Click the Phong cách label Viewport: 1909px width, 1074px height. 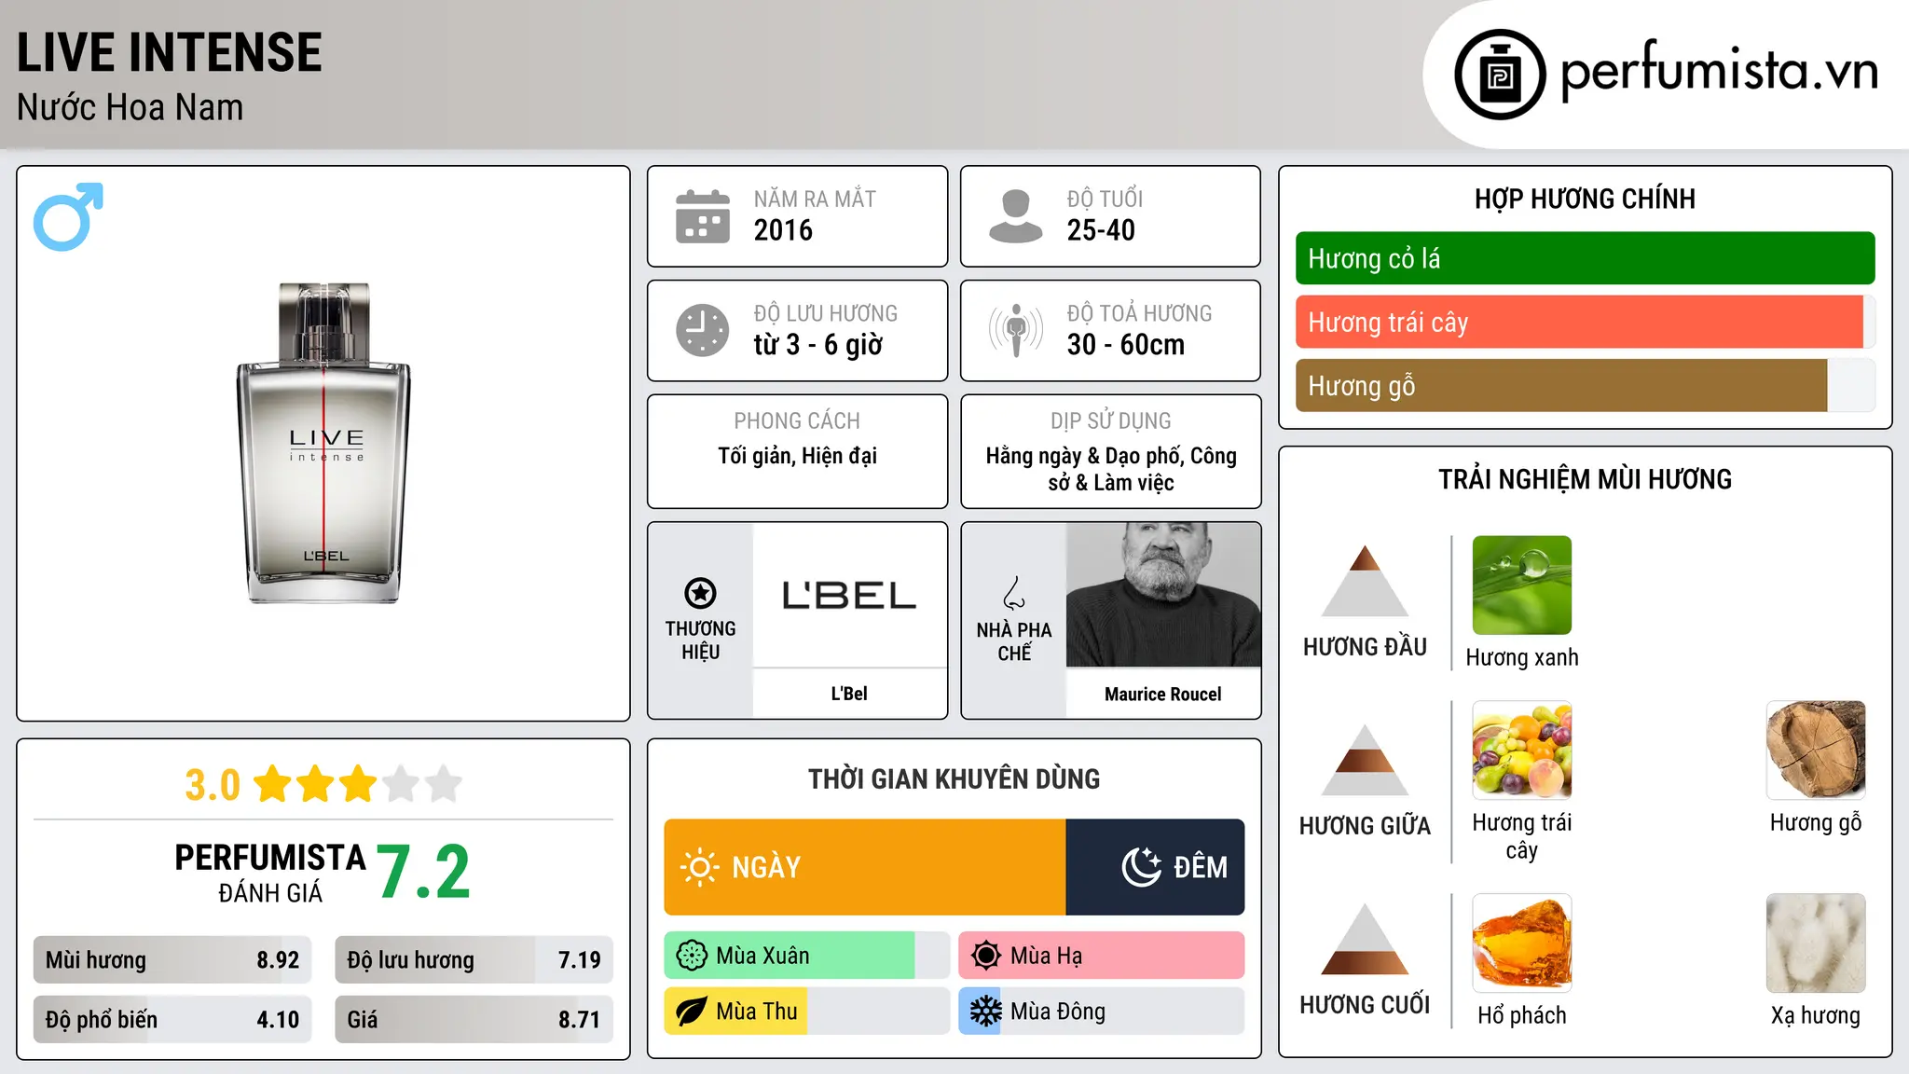click(797, 421)
